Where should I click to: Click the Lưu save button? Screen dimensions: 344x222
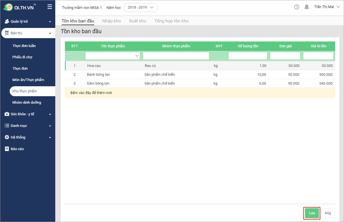312,213
